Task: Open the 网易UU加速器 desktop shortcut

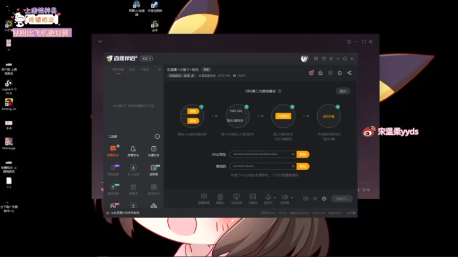Action: coord(136,9)
